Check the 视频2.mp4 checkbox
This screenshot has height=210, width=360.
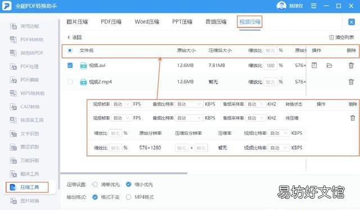pos(70,82)
